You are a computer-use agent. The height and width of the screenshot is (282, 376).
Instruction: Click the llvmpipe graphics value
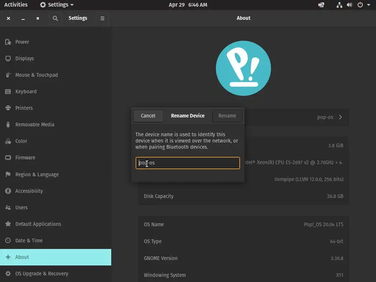point(309,179)
